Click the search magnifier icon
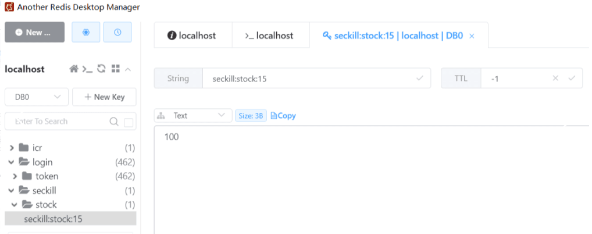Image resolution: width=592 pixels, height=234 pixels. coord(115,122)
